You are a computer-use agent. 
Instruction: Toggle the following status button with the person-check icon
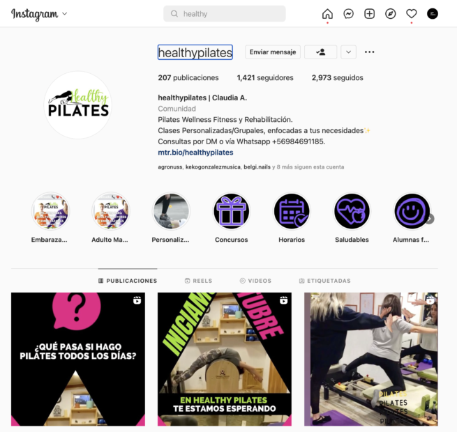click(x=321, y=52)
